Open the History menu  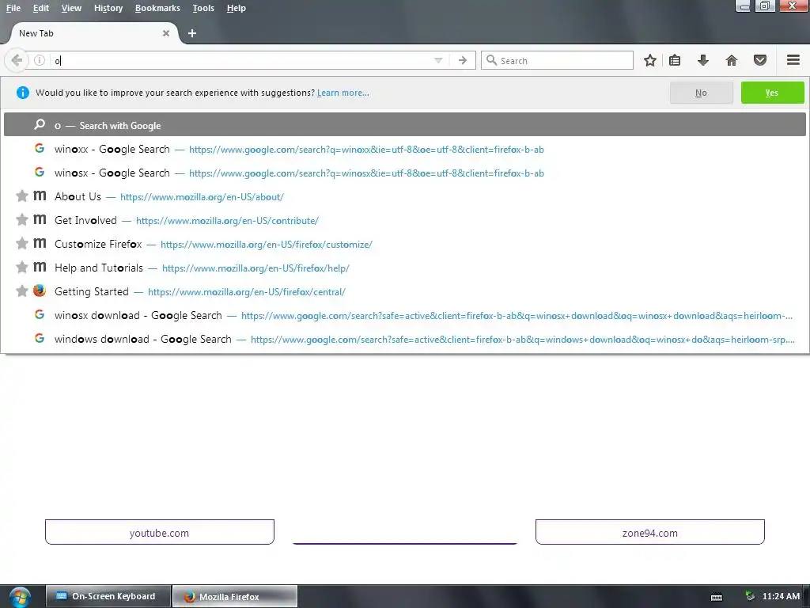tap(108, 8)
